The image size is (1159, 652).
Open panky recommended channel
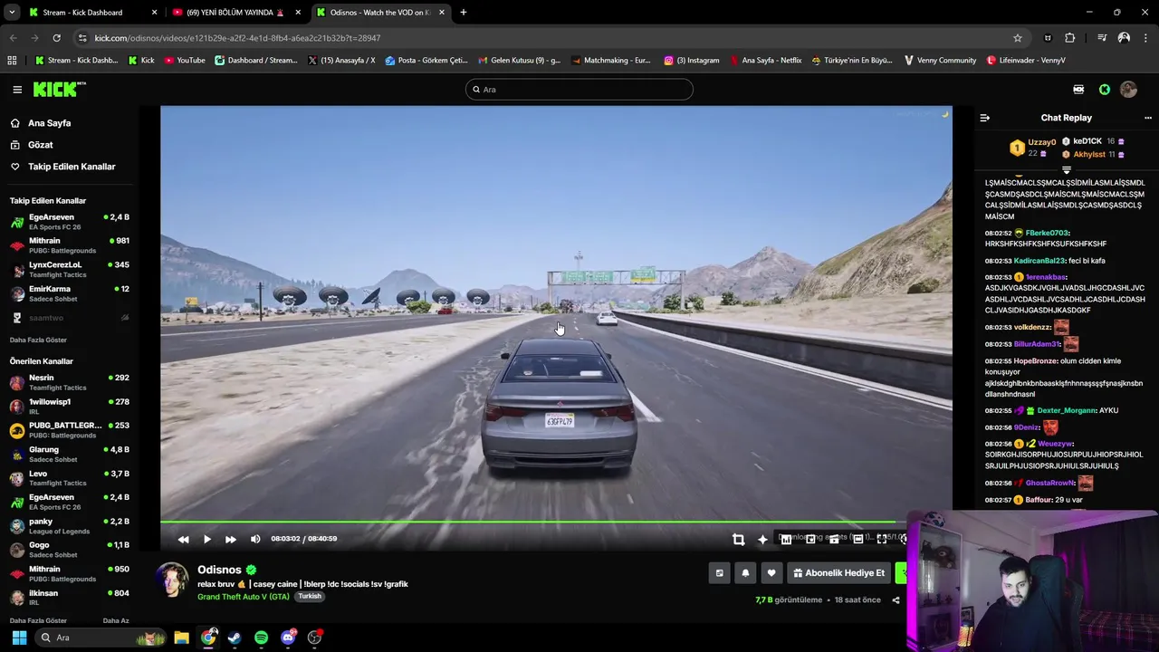pyautogui.click(x=69, y=526)
